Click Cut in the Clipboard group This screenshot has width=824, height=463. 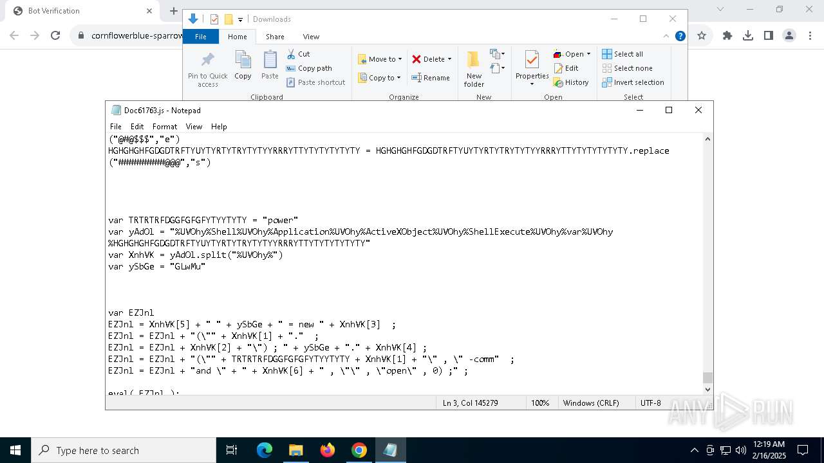pyautogui.click(x=298, y=54)
